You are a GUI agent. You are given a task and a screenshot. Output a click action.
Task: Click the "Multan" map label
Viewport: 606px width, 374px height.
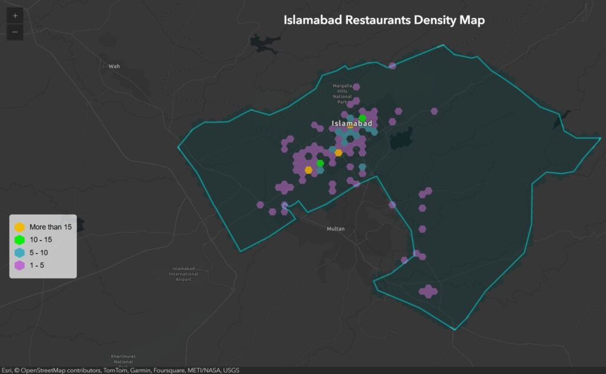336,229
